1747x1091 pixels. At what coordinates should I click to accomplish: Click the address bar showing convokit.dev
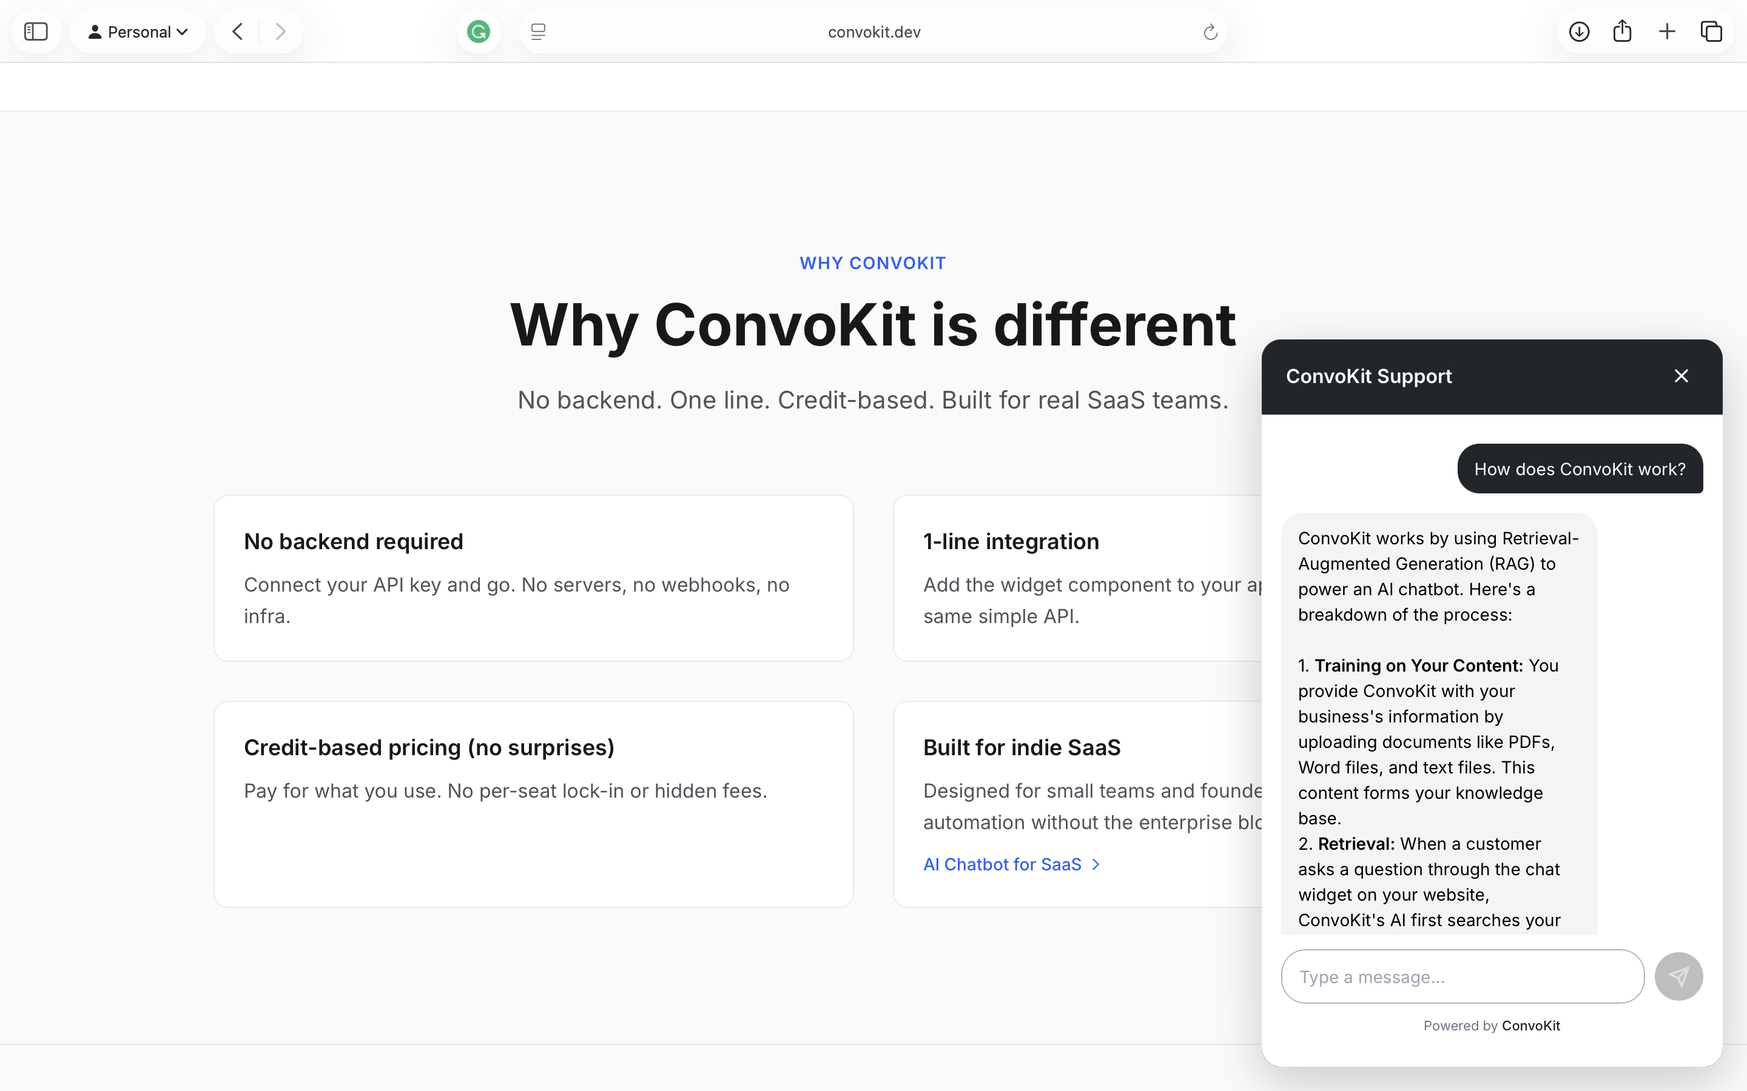point(873,31)
